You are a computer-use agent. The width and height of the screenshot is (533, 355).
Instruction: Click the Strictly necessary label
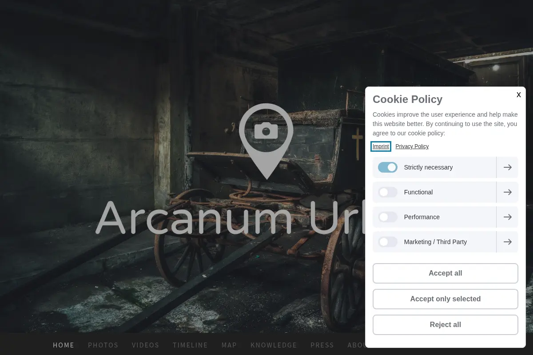tap(428, 167)
